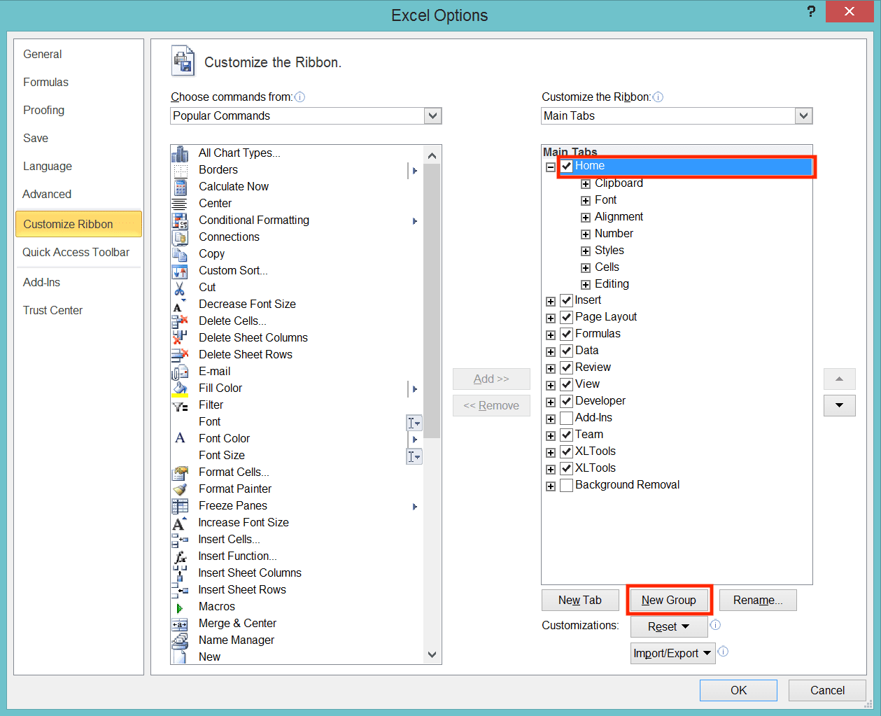Image resolution: width=881 pixels, height=716 pixels.
Task: Click the Delete Sheet Rows icon
Action: click(180, 355)
